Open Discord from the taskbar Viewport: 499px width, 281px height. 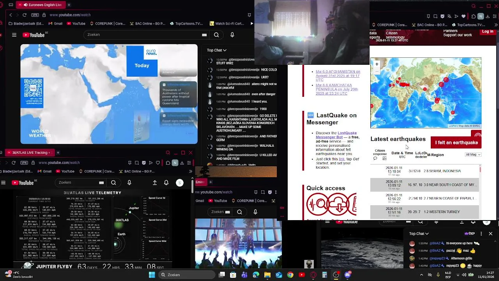348,275
